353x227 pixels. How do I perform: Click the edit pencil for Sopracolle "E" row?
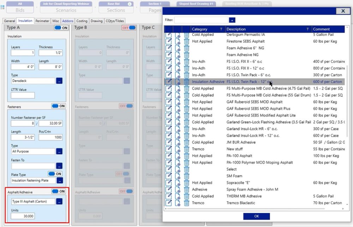coord(169,183)
